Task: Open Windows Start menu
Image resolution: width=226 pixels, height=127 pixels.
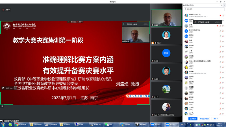Action: (x=3, y=124)
